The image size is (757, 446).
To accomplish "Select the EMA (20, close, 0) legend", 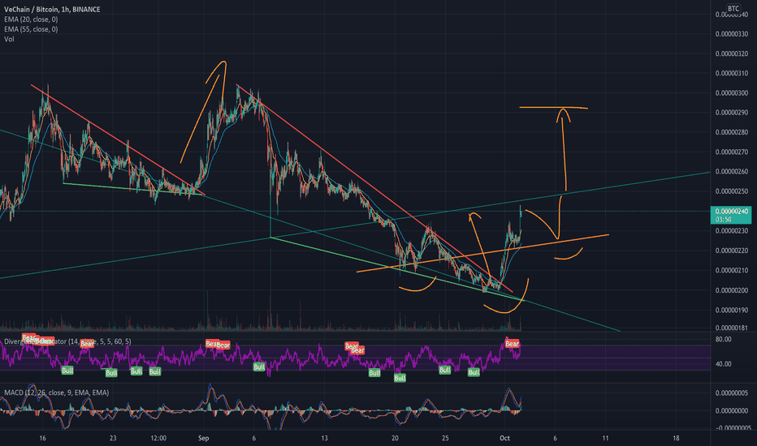I will coord(31,19).
